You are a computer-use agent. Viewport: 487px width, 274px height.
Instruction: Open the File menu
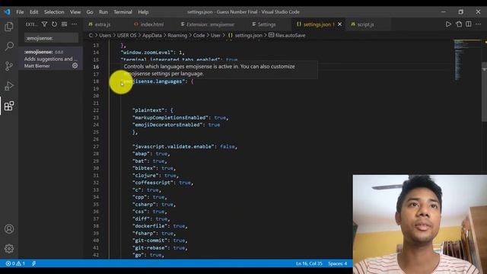[x=20, y=12]
